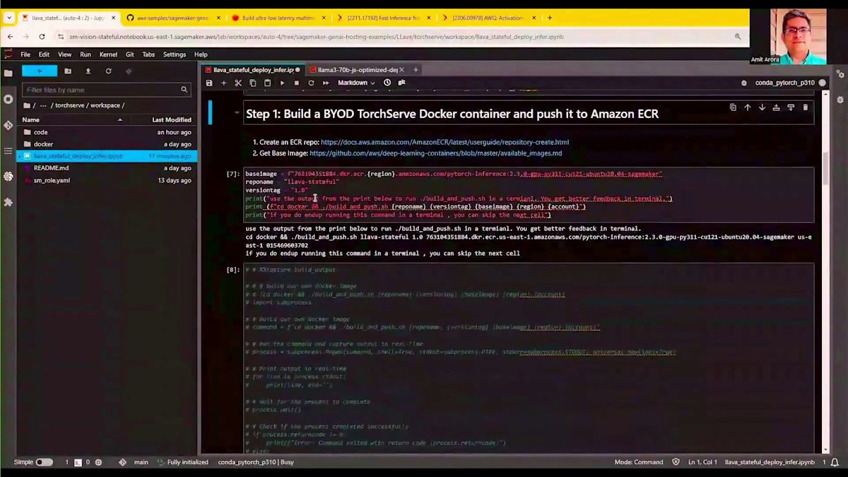The image size is (848, 477).
Task: Open the extension manager puzzle icon
Action: coord(8,202)
